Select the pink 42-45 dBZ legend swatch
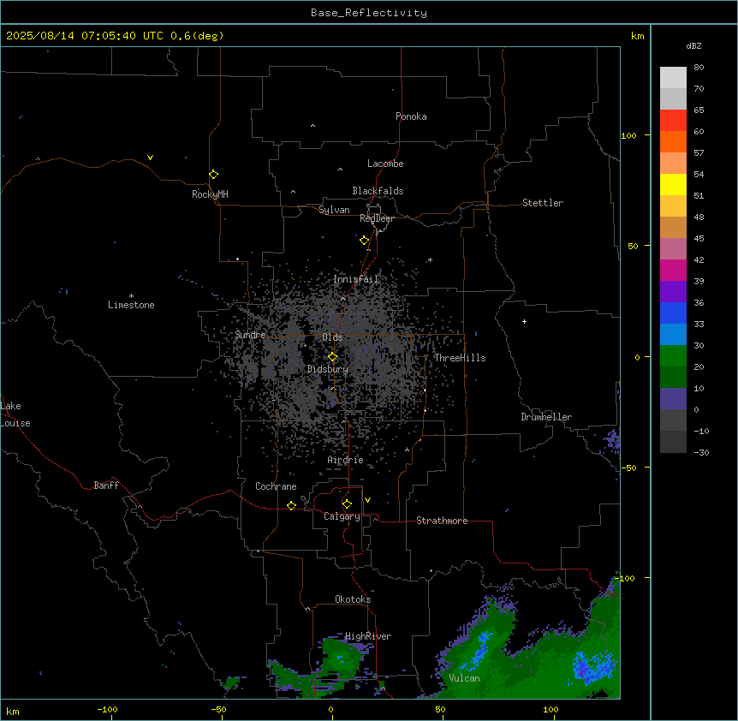738x721 pixels. click(x=673, y=249)
